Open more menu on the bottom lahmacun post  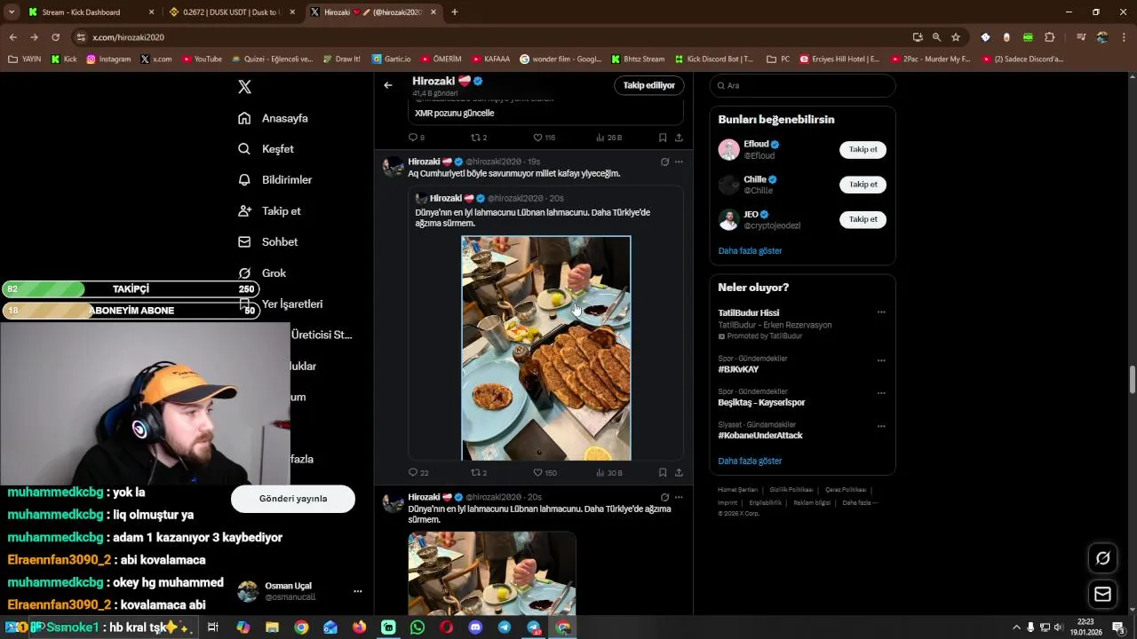click(x=679, y=497)
